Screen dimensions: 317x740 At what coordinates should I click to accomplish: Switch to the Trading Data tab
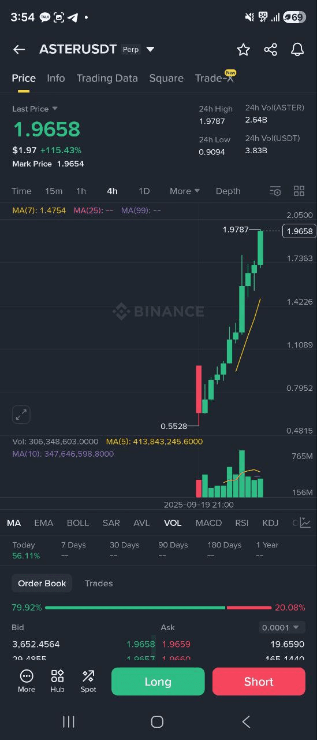[x=107, y=78]
